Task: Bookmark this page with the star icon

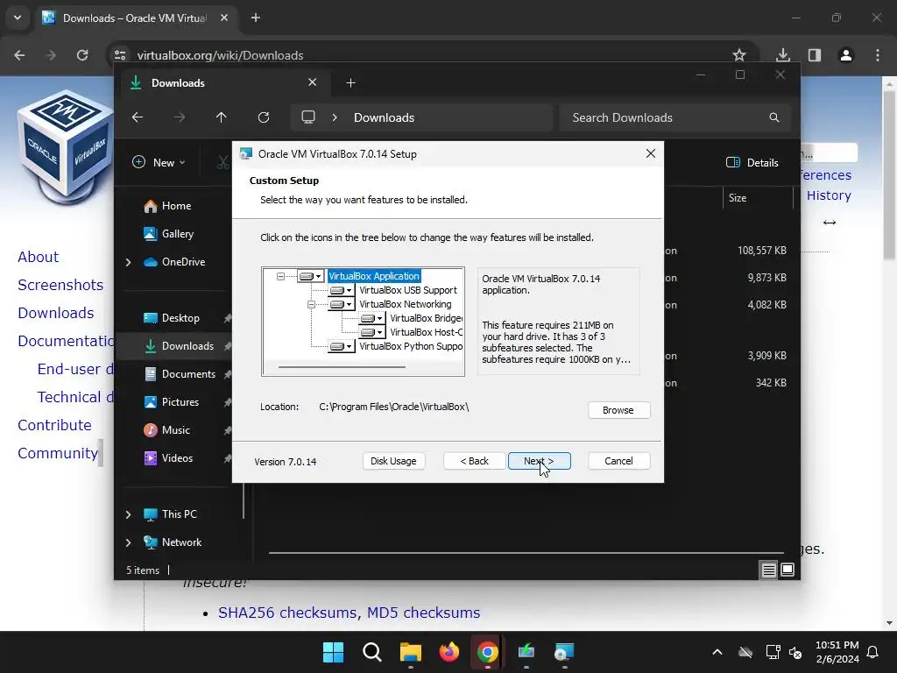Action: (739, 55)
